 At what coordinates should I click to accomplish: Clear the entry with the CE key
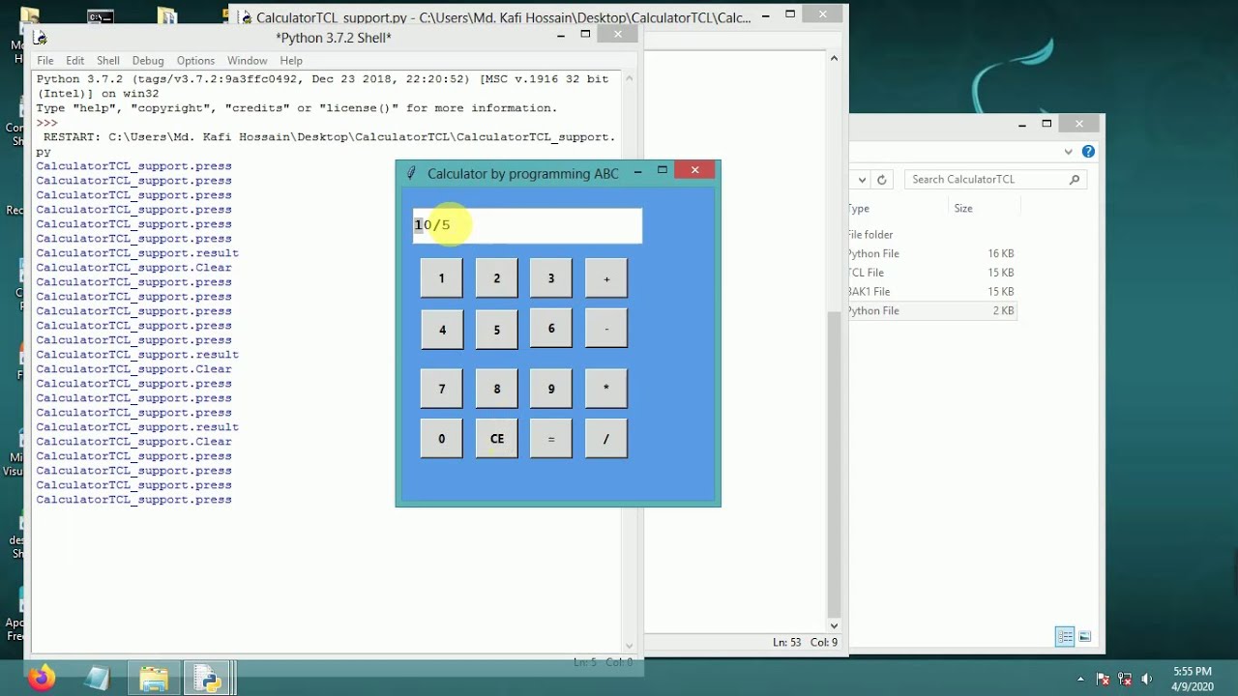497,439
